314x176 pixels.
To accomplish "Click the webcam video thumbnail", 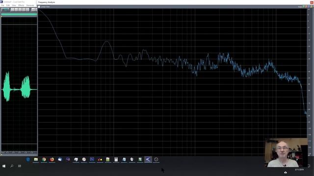I will pyautogui.click(x=286, y=153).
